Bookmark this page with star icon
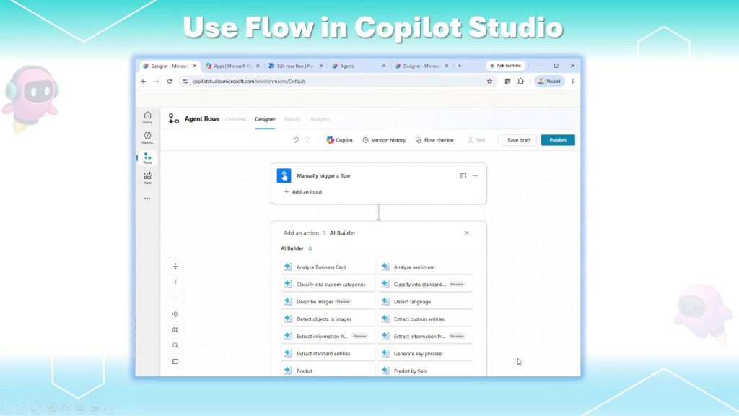The image size is (739, 416). 490,82
